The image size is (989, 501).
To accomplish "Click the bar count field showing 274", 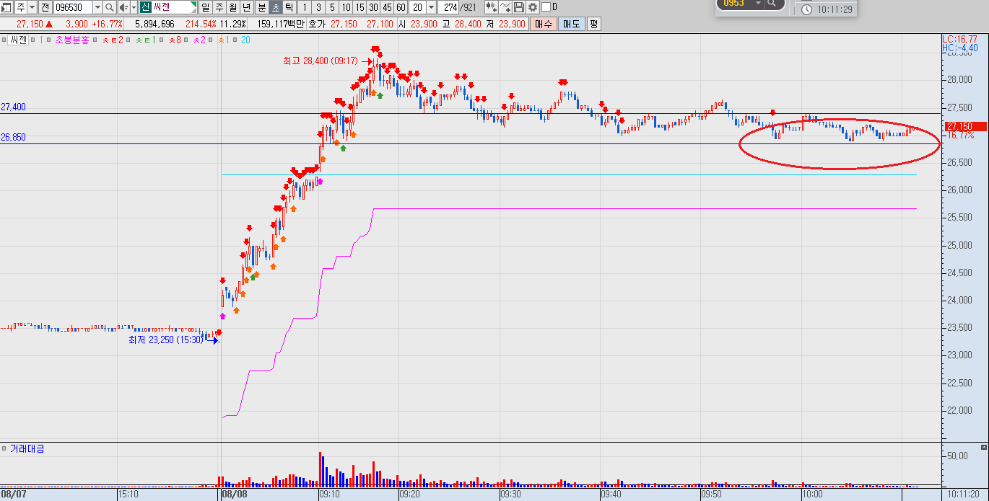I will pyautogui.click(x=448, y=7).
